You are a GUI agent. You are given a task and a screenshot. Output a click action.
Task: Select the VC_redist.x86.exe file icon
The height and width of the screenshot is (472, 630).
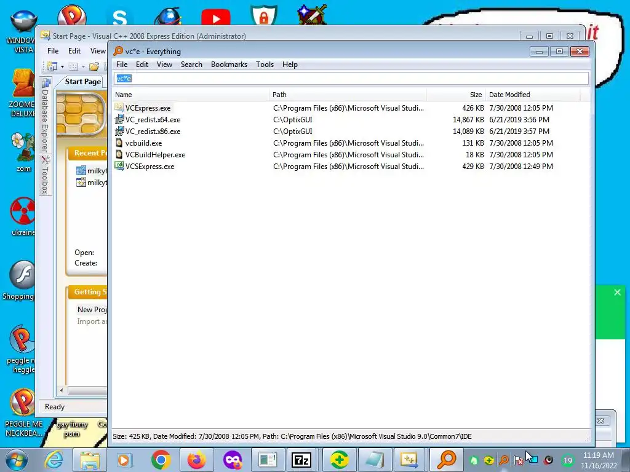[x=119, y=131]
